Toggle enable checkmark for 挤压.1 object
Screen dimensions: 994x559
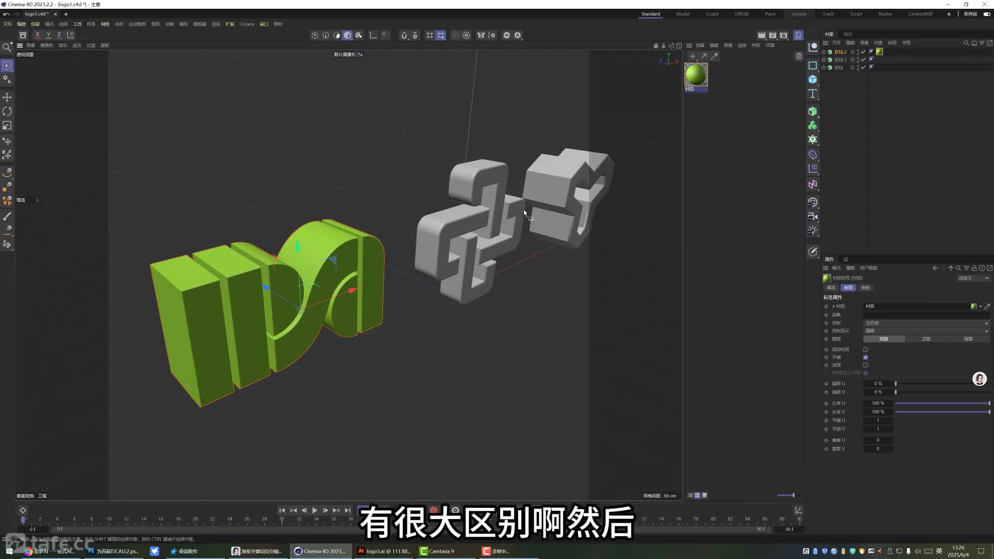(863, 60)
